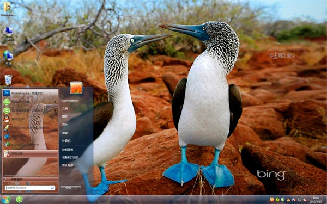Click the orange input method tray icon

click(272, 200)
